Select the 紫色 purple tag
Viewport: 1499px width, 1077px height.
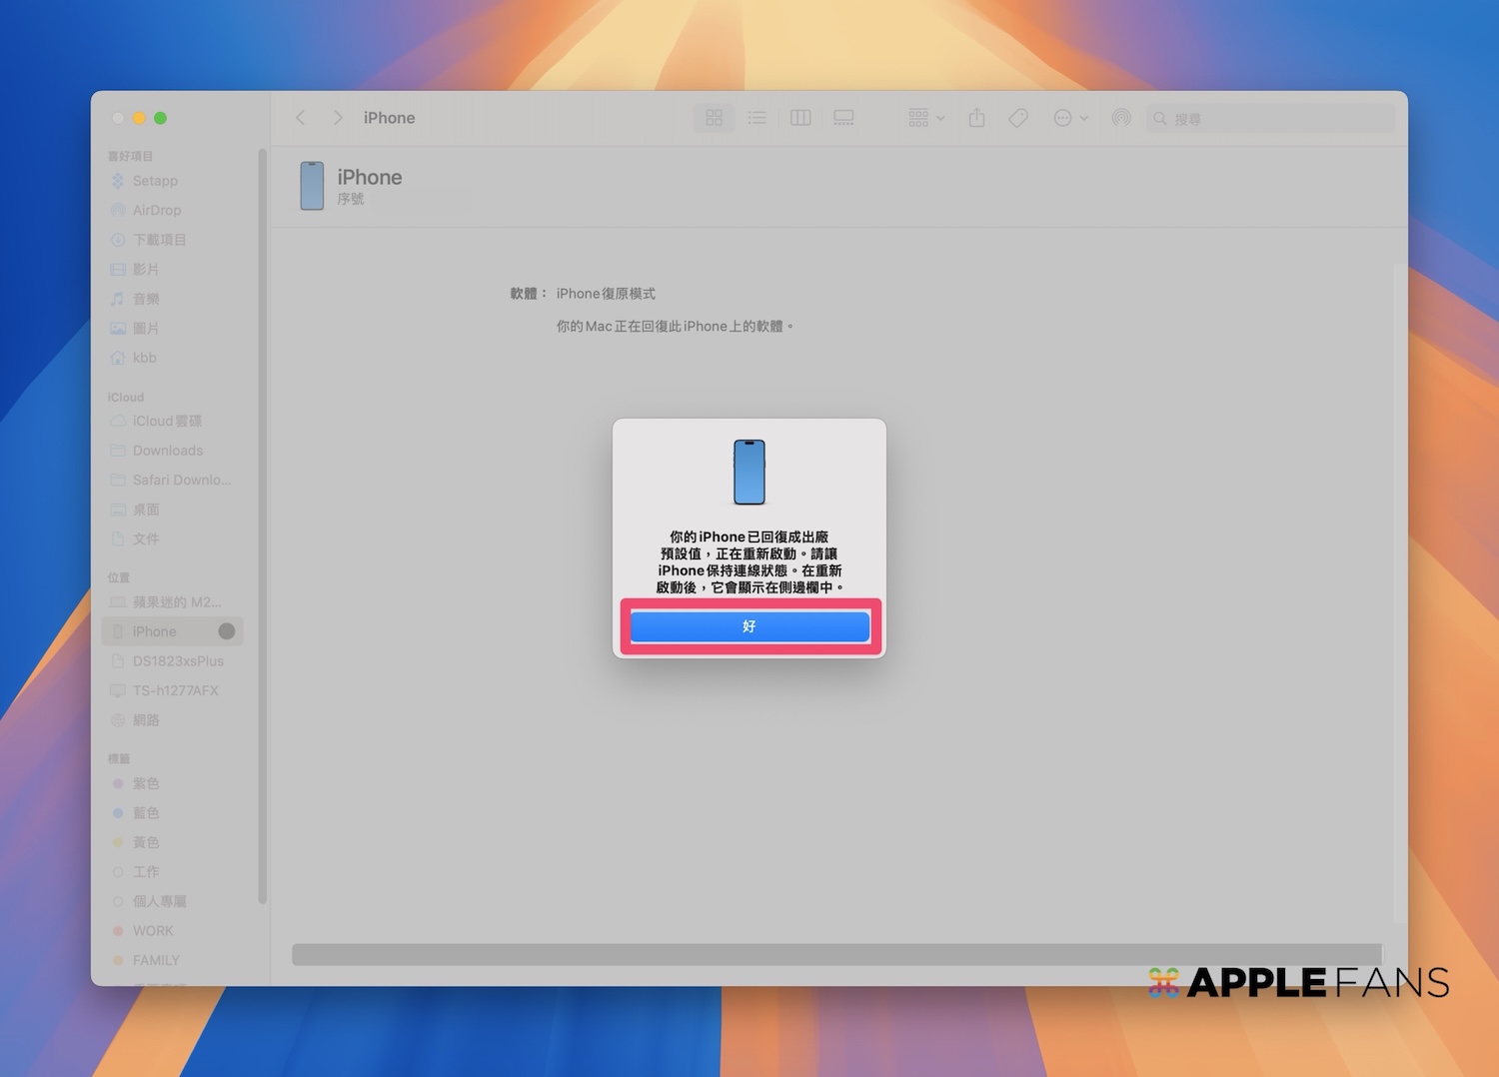click(146, 783)
